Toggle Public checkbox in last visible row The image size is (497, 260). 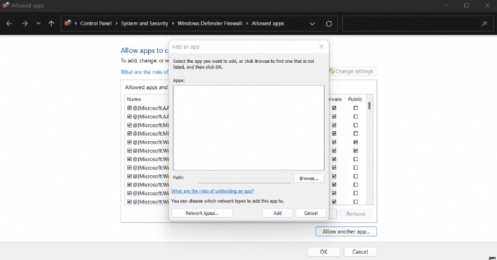click(355, 202)
